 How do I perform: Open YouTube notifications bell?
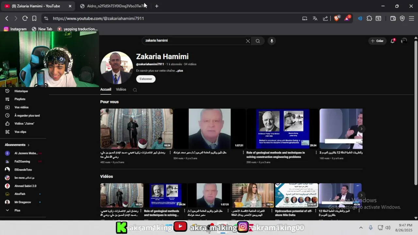point(393,41)
